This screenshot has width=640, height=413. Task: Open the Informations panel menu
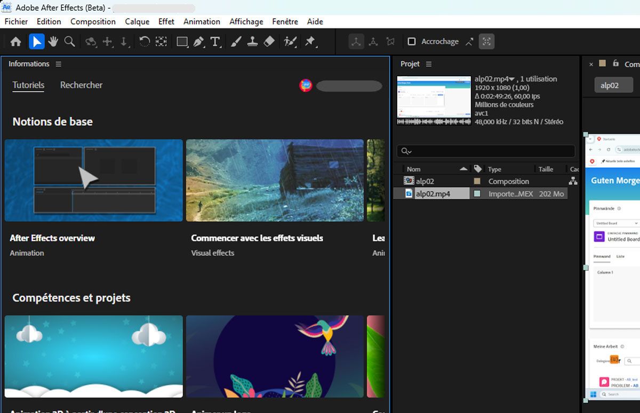tap(59, 64)
